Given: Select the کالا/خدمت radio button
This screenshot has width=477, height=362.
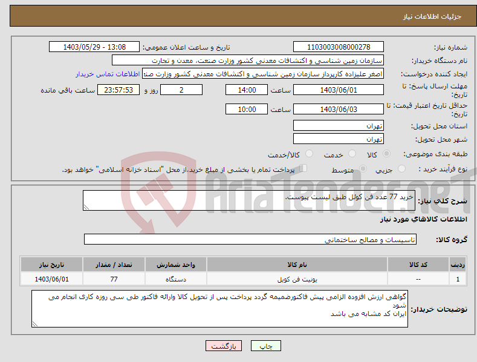Looking at the screenshot, I should (x=309, y=154).
